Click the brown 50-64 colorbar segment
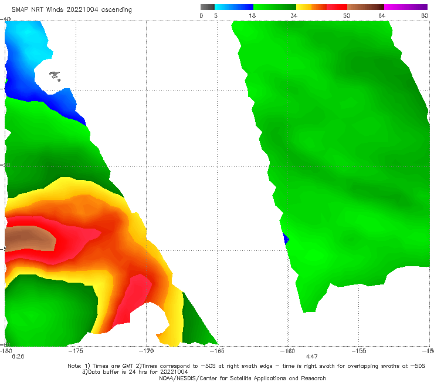 pos(365,7)
